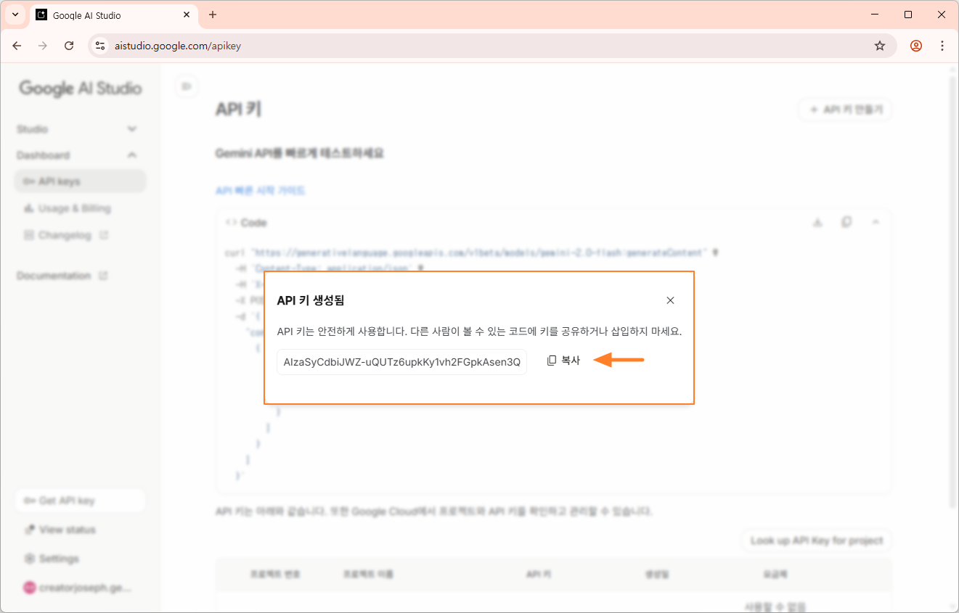Click Get API key button in sidebar
Image resolution: width=959 pixels, height=613 pixels.
point(80,501)
